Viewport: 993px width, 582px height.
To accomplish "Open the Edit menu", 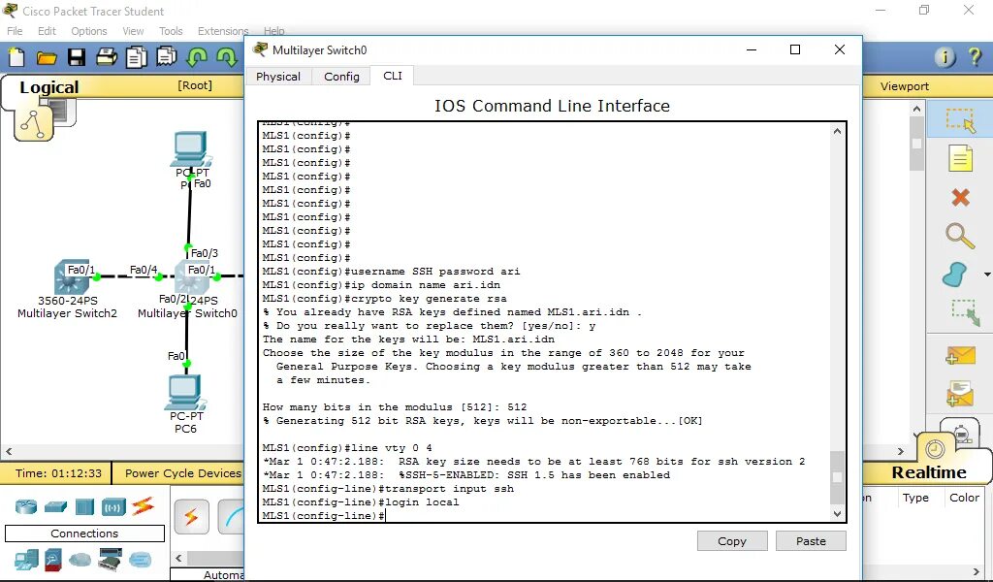I will point(47,31).
